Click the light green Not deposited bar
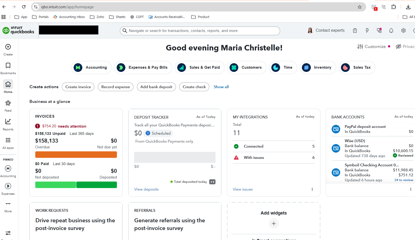The height and width of the screenshot is (240, 415). click(x=56, y=185)
